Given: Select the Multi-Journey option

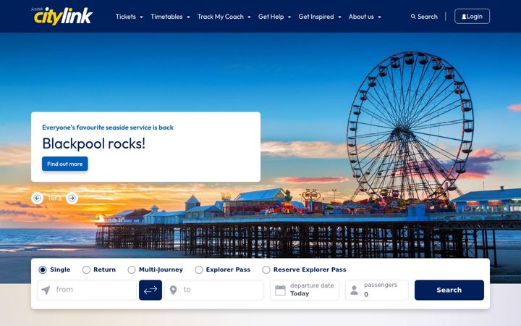Looking at the screenshot, I should pos(132,269).
